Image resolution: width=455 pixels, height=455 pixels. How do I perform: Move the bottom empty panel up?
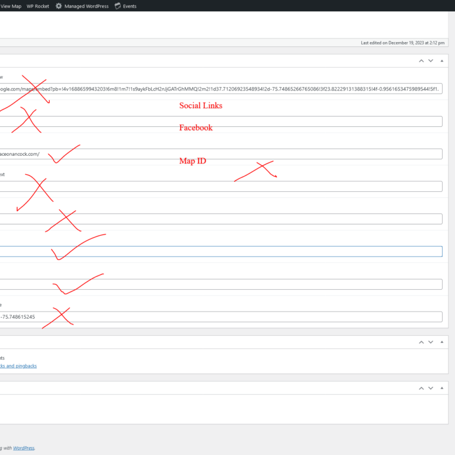click(x=421, y=388)
